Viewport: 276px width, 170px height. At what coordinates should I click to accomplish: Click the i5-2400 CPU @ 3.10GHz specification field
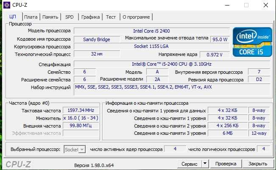(x=172, y=64)
